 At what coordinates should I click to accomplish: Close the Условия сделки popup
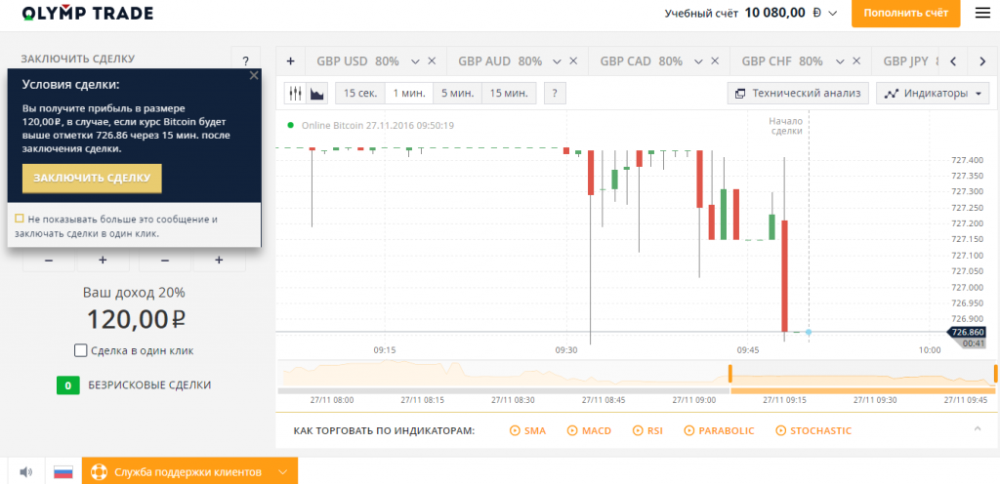click(254, 75)
